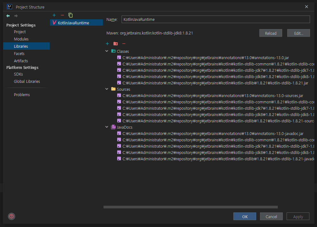Viewport: 317px width, 227px height.
Task: Add library root with plus icon
Action: [x=107, y=44]
